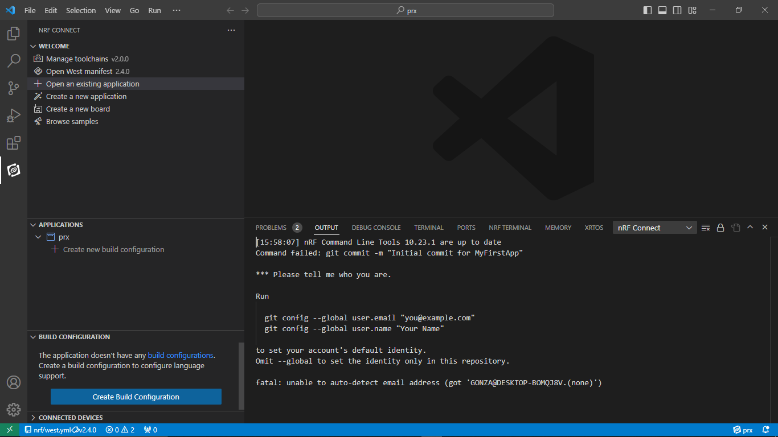Open the Selection menu
This screenshot has height=437, width=778.
click(x=81, y=10)
